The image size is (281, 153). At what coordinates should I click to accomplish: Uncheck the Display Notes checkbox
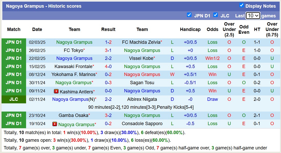(x=241, y=5)
